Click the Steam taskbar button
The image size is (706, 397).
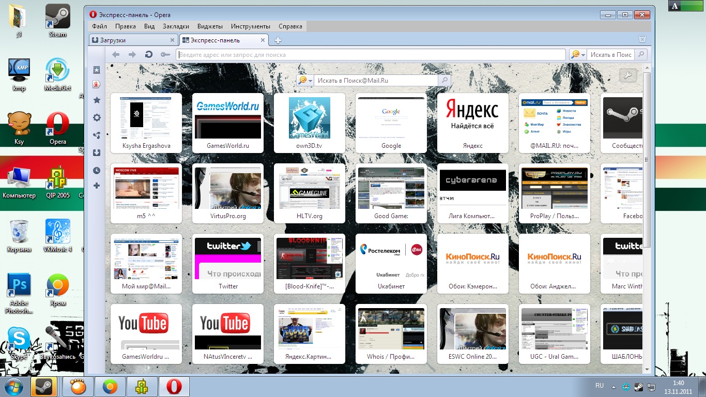(44, 387)
